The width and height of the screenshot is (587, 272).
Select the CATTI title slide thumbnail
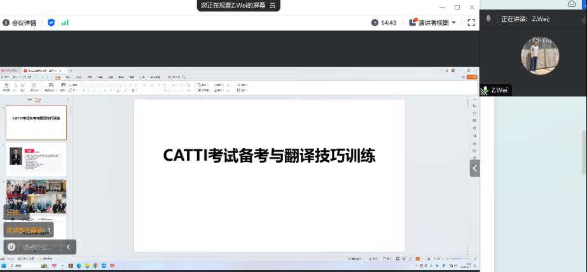36,122
